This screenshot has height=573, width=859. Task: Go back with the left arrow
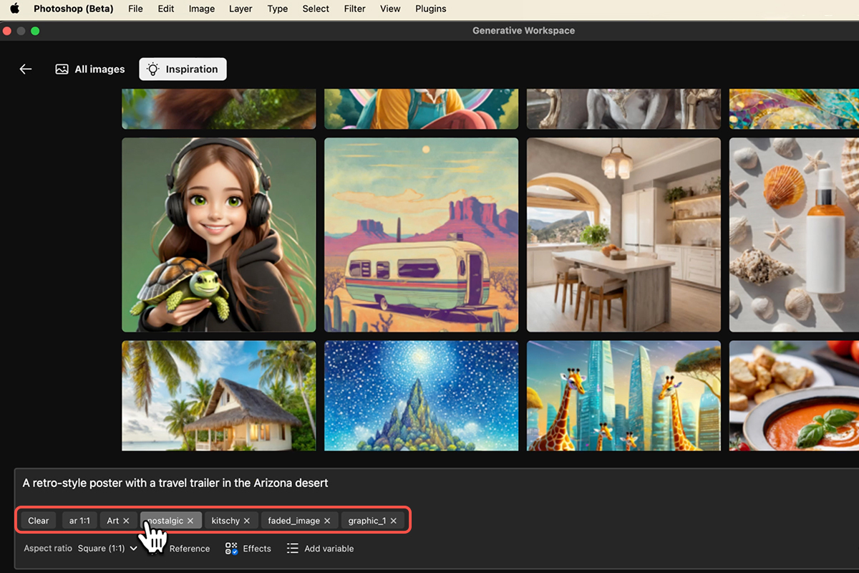26,69
